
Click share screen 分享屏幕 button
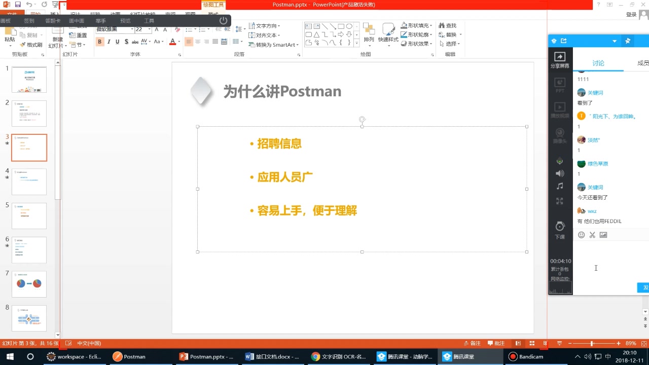click(x=560, y=60)
